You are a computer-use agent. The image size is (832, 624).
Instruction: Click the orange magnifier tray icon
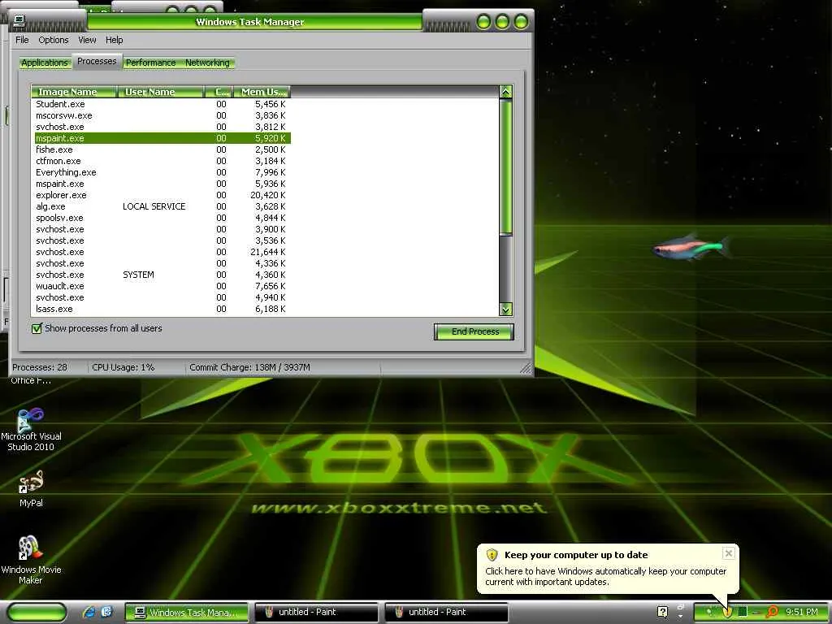point(772,612)
